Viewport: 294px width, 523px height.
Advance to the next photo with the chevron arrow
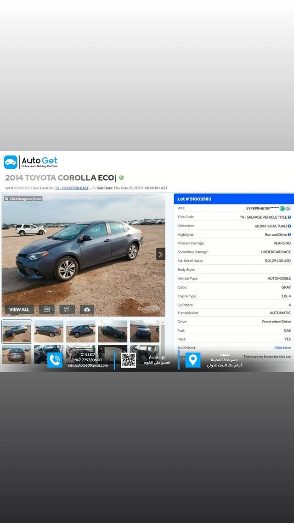tap(161, 254)
